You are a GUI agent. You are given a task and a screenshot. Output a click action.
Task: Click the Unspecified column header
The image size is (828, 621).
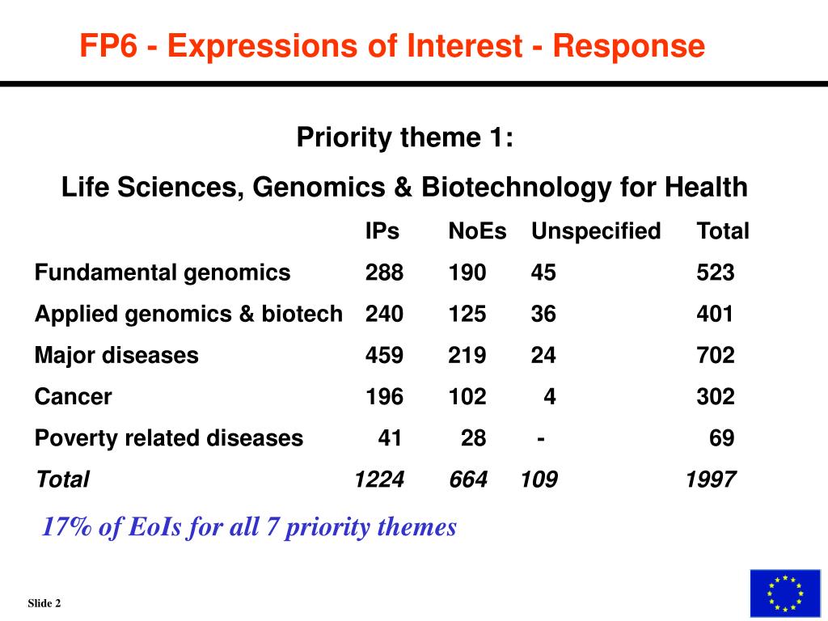tap(596, 231)
